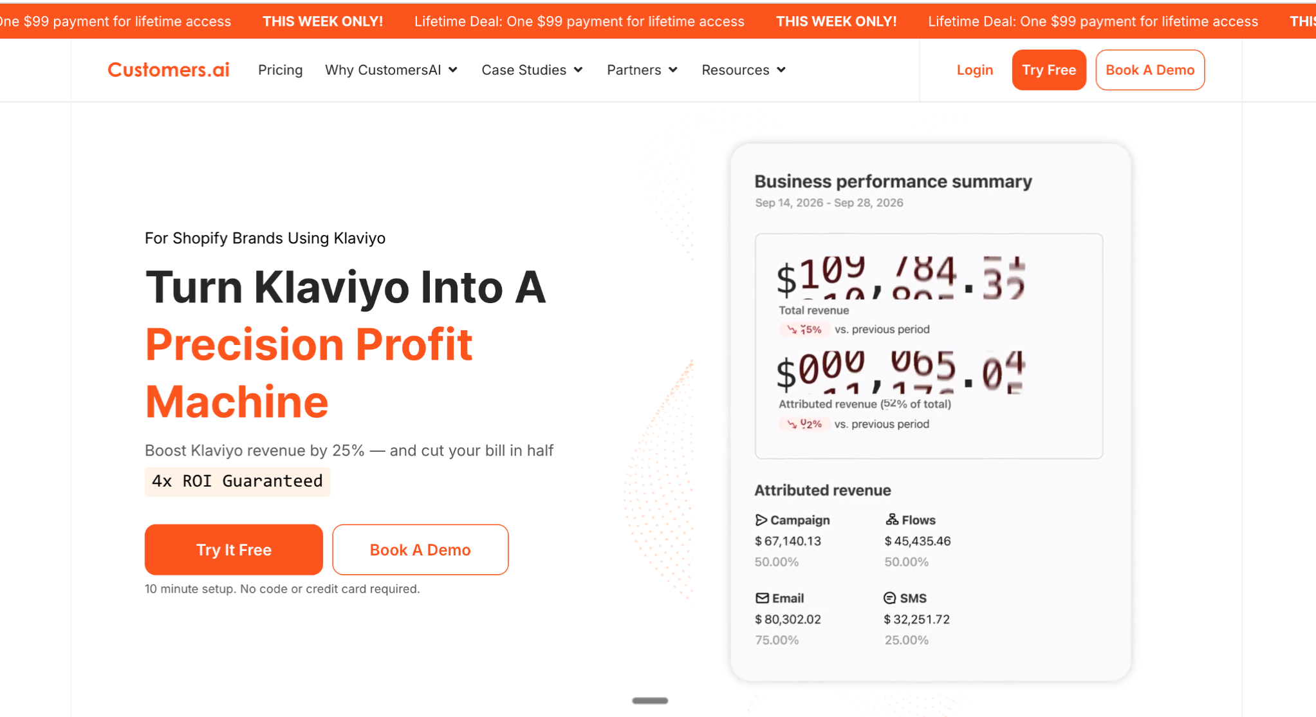The image size is (1316, 717).
Task: Open the Case Studies dropdown
Action: pyautogui.click(x=532, y=70)
